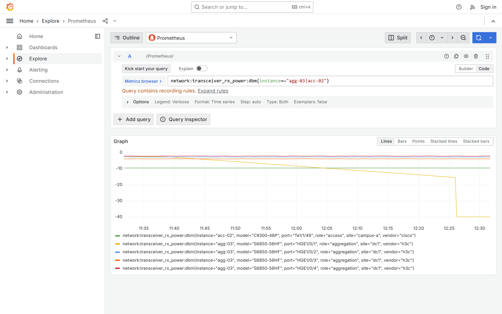This screenshot has width=502, height=314.
Task: Run query with refresh icon button
Action: pos(478,38)
